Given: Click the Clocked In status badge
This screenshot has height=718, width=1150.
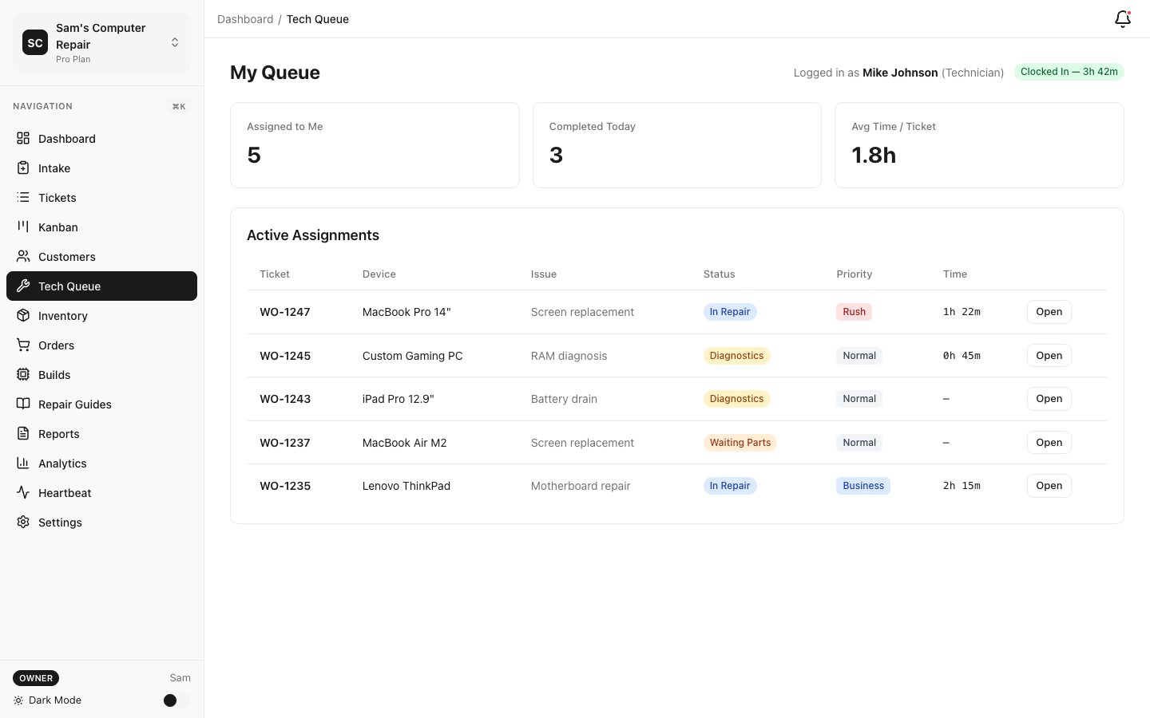Looking at the screenshot, I should pos(1069,72).
